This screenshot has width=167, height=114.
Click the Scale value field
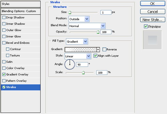pyautogui.click(x=102, y=73)
